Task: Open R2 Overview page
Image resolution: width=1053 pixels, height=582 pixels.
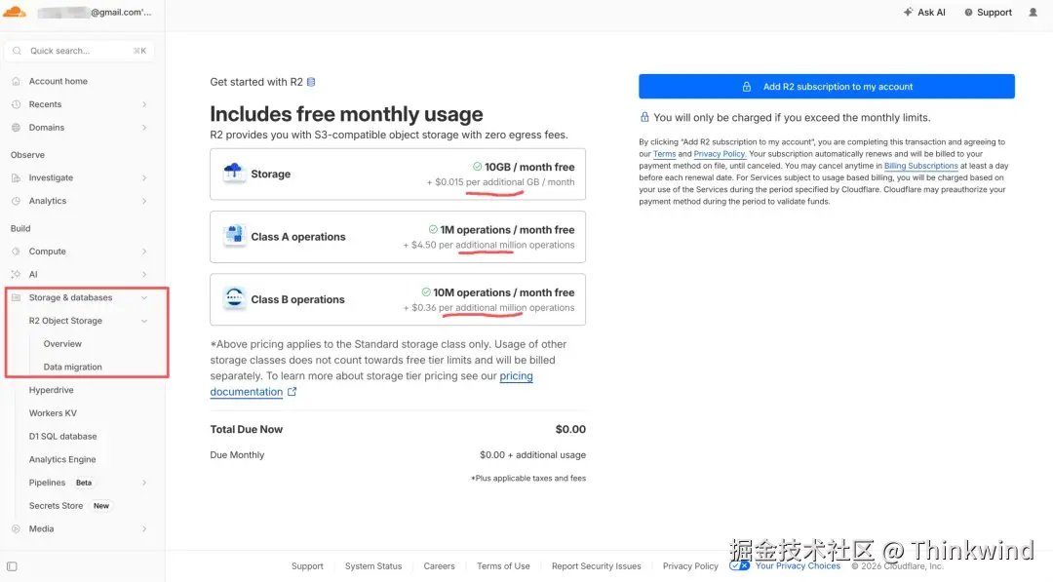Action: coord(62,344)
